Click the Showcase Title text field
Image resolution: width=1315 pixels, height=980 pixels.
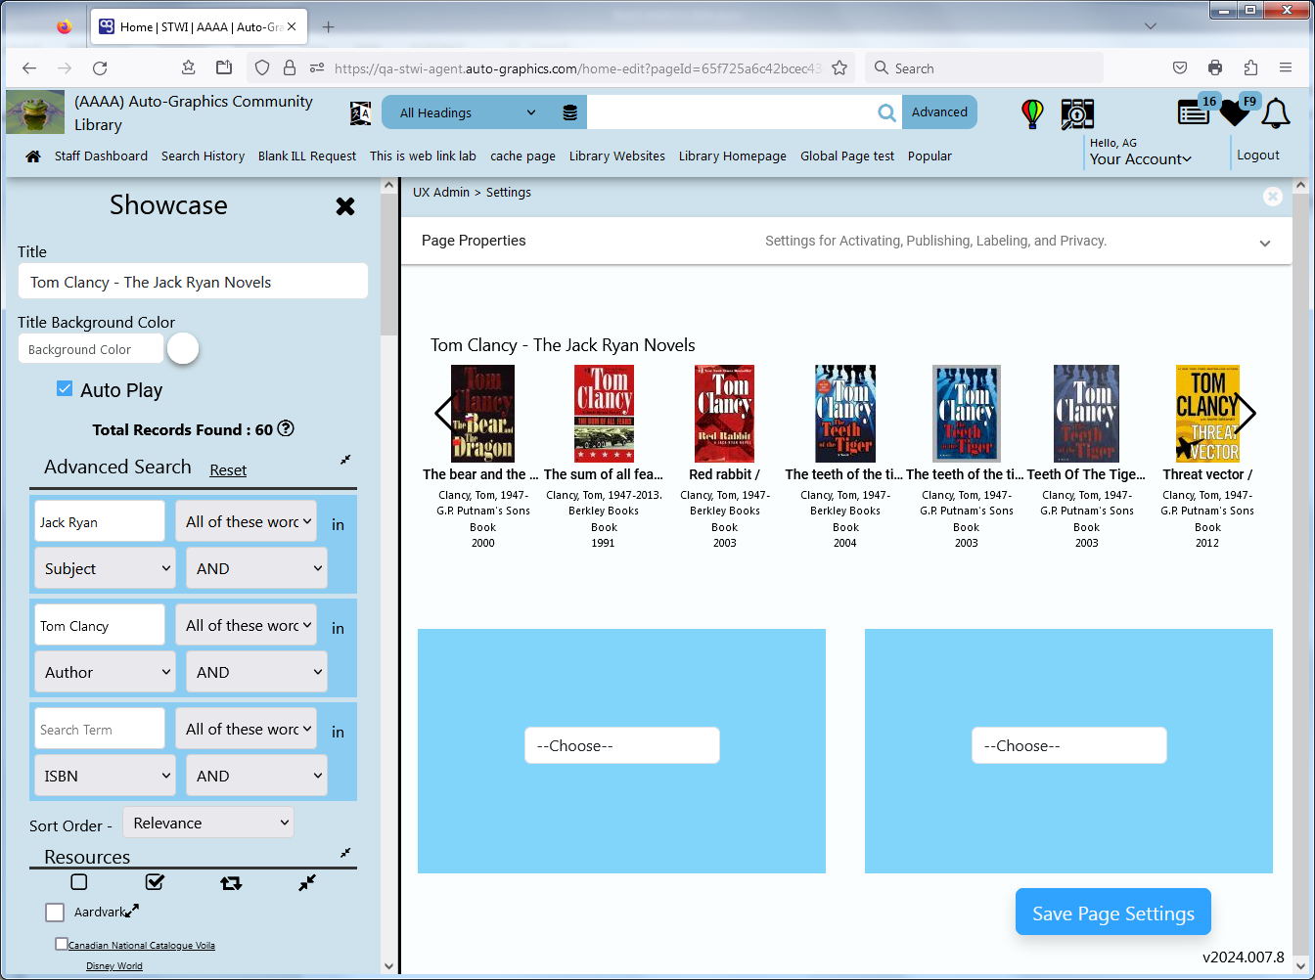coord(193,282)
